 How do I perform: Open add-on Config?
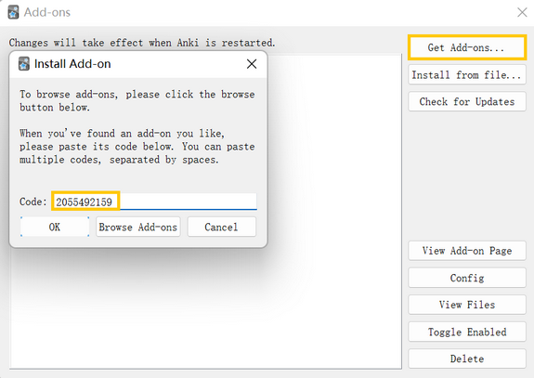coord(467,278)
